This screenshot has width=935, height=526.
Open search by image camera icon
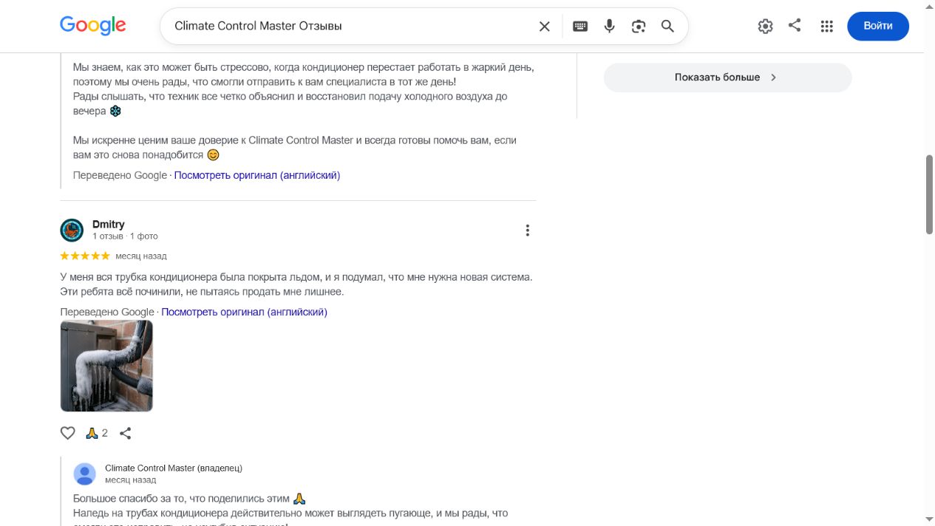pos(639,27)
